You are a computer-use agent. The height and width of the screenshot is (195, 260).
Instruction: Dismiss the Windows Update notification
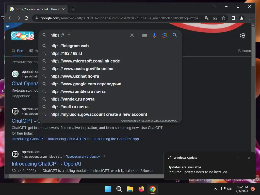(249, 158)
